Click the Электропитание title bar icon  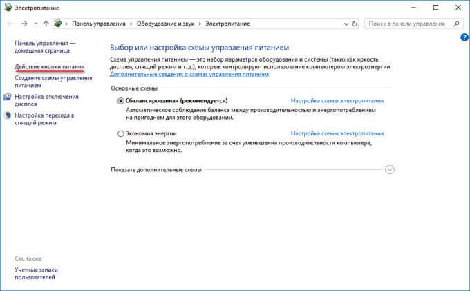[x=8, y=8]
